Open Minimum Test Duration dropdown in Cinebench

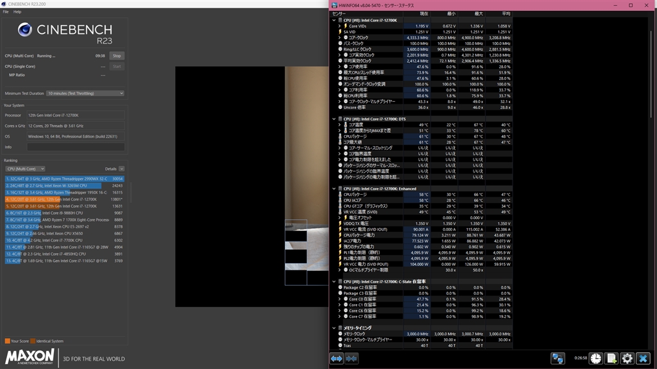[x=85, y=94]
